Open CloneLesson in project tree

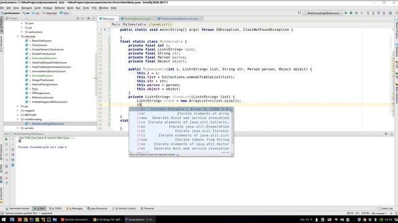(x=39, y=45)
